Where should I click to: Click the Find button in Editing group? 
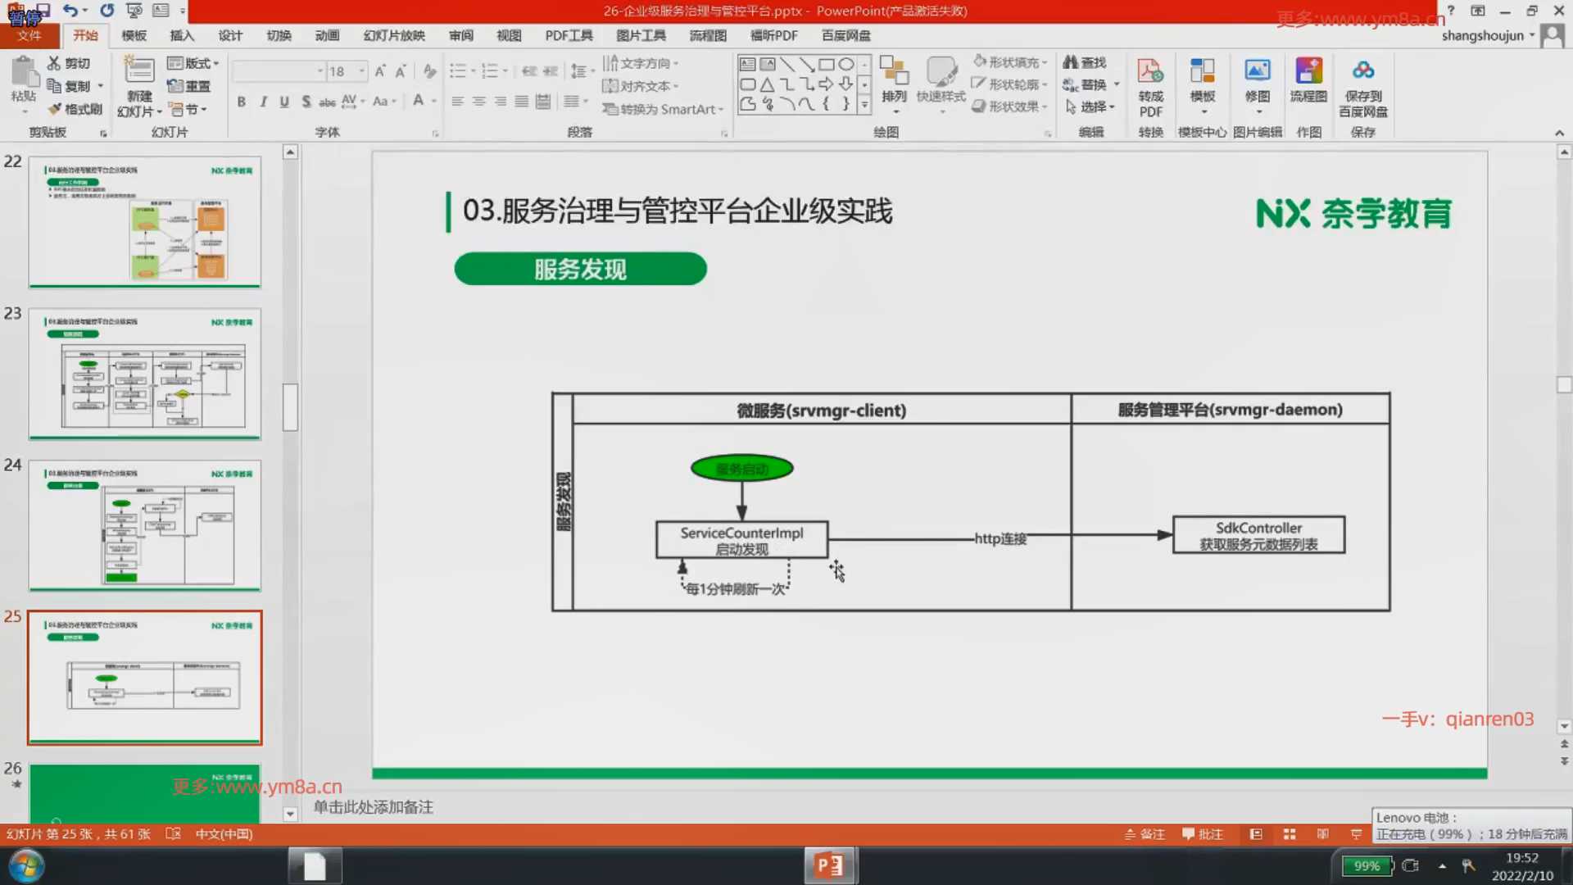pos(1085,62)
